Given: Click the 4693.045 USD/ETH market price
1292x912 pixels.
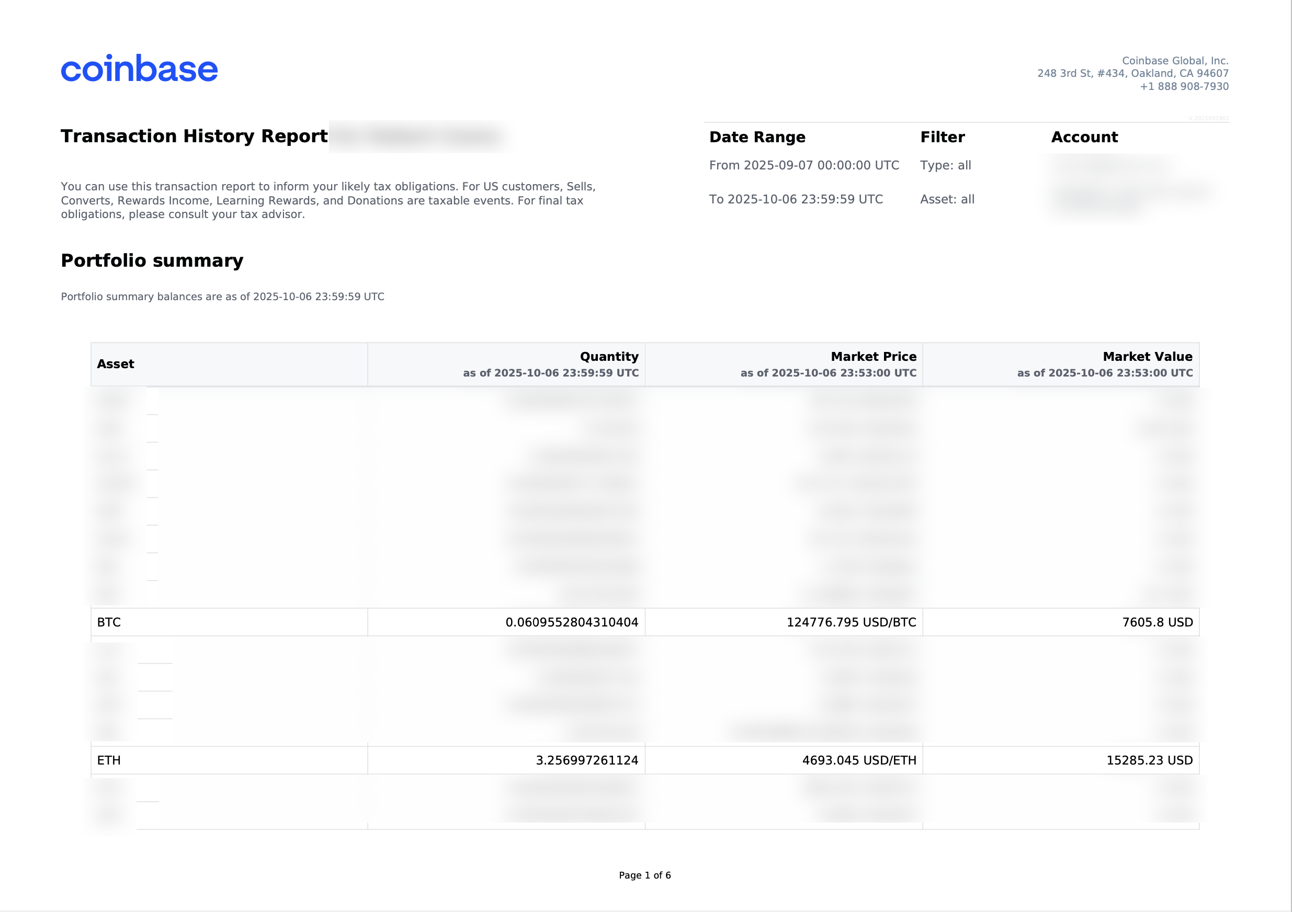Looking at the screenshot, I should 859,760.
